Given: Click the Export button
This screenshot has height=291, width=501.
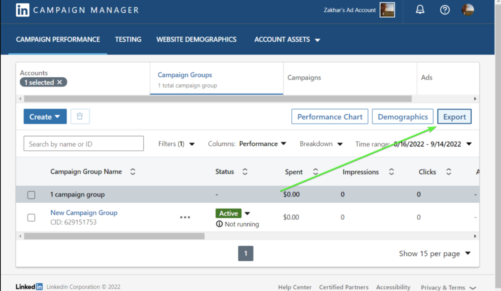Looking at the screenshot, I should 454,117.
